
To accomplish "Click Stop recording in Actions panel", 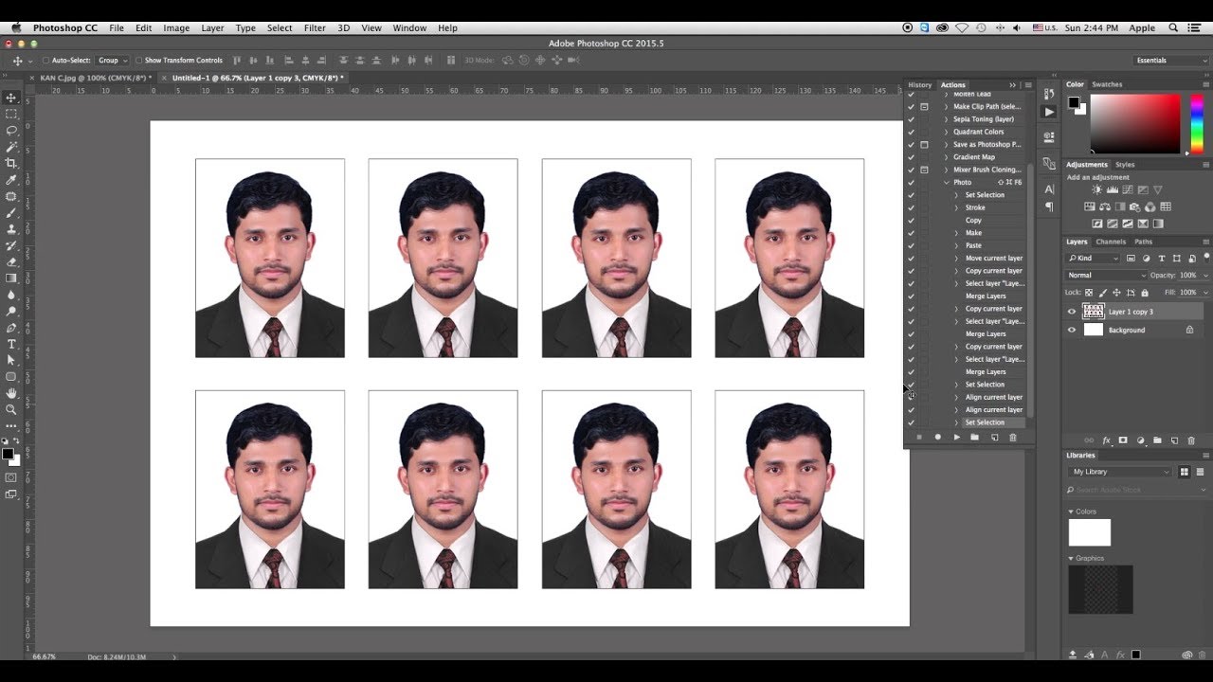I will click(918, 437).
